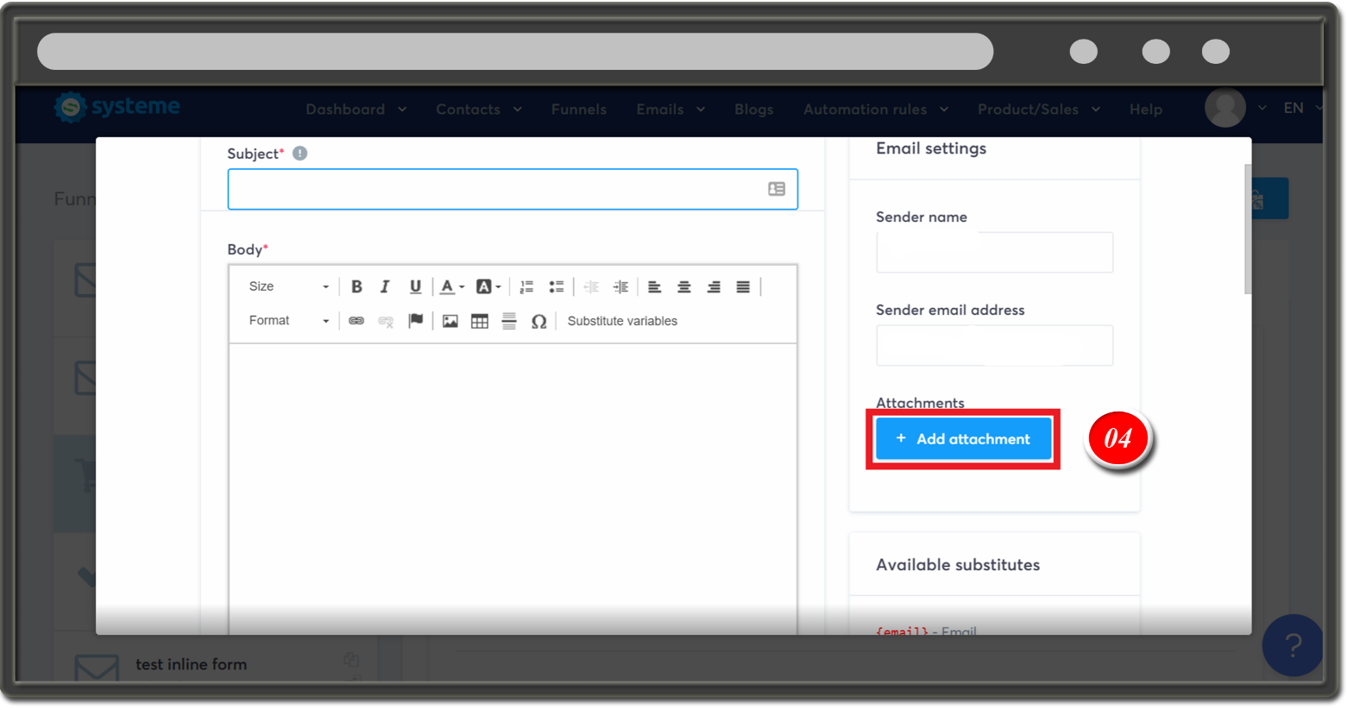The height and width of the screenshot is (710, 1347).
Task: Open the Size dropdown in editor
Action: tap(287, 286)
